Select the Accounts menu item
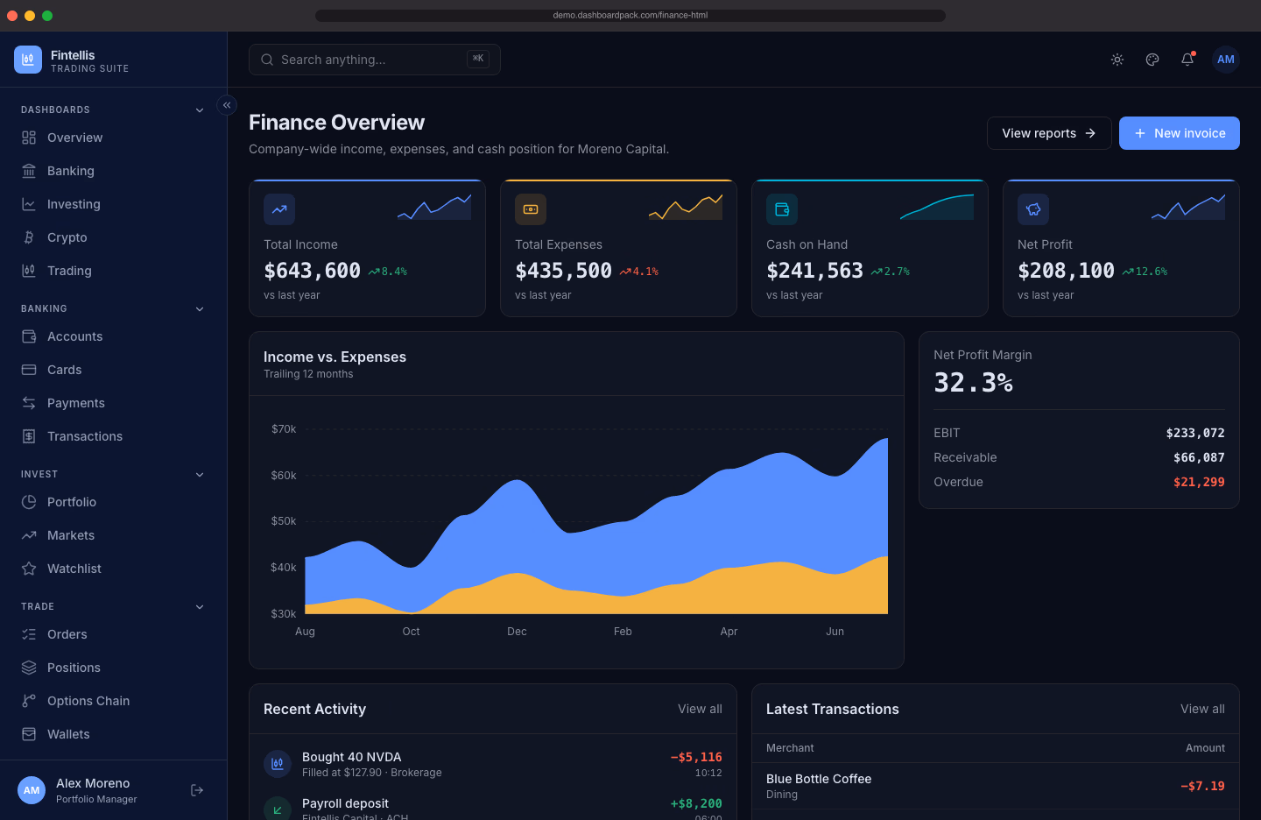This screenshot has width=1261, height=820. pos(114,336)
